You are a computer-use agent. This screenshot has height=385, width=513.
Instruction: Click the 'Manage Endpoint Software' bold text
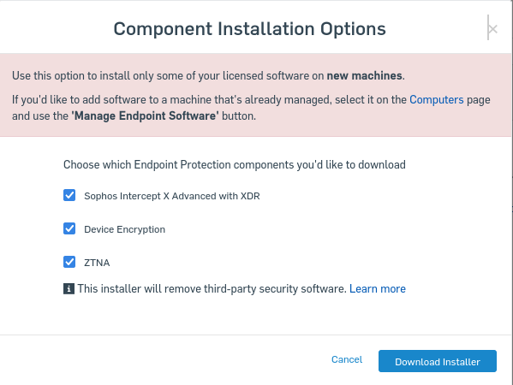(x=146, y=116)
